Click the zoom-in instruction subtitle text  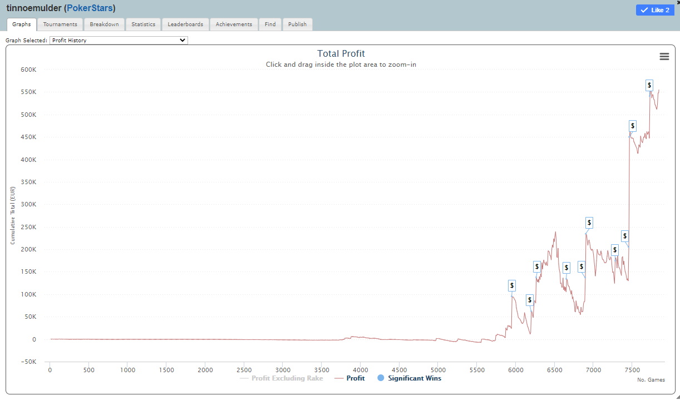(x=341, y=65)
